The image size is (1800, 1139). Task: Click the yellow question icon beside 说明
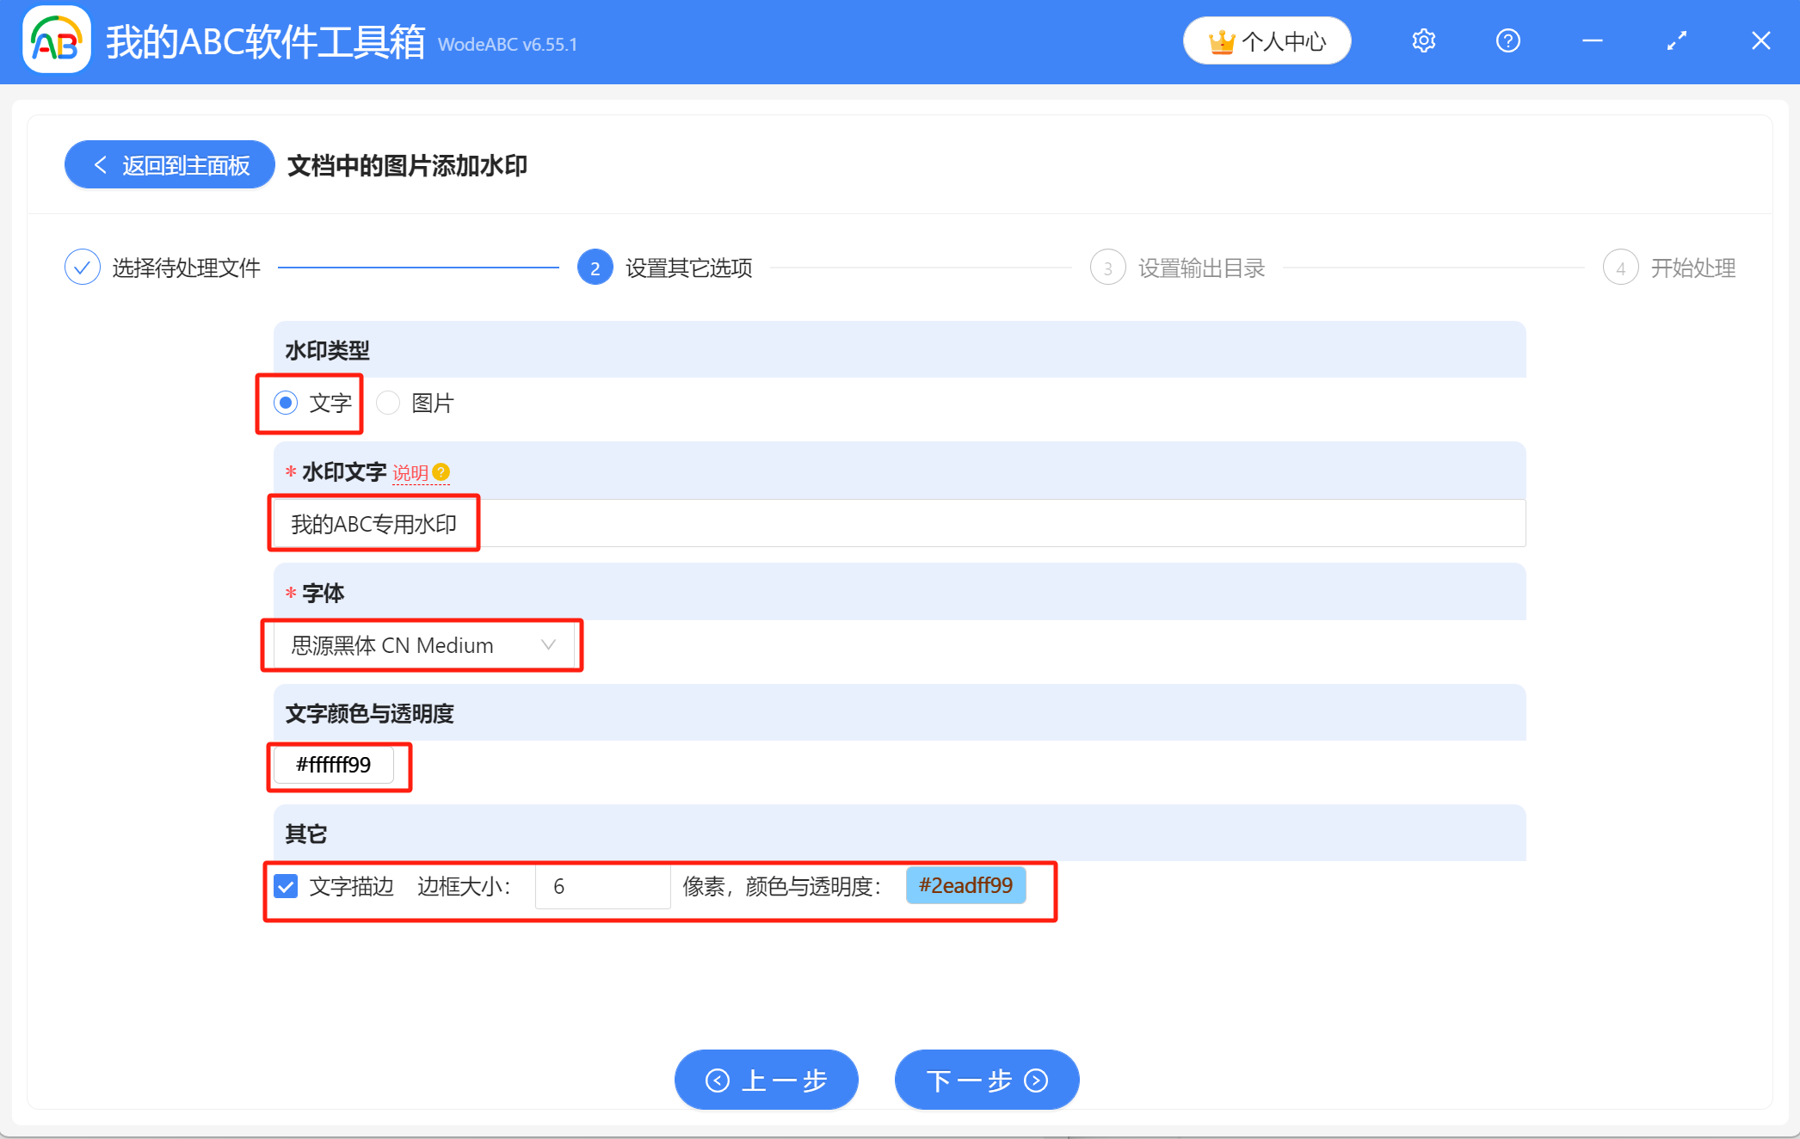441,471
